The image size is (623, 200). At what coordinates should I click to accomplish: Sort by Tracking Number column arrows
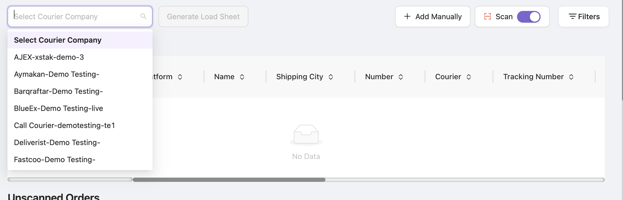coord(571,77)
